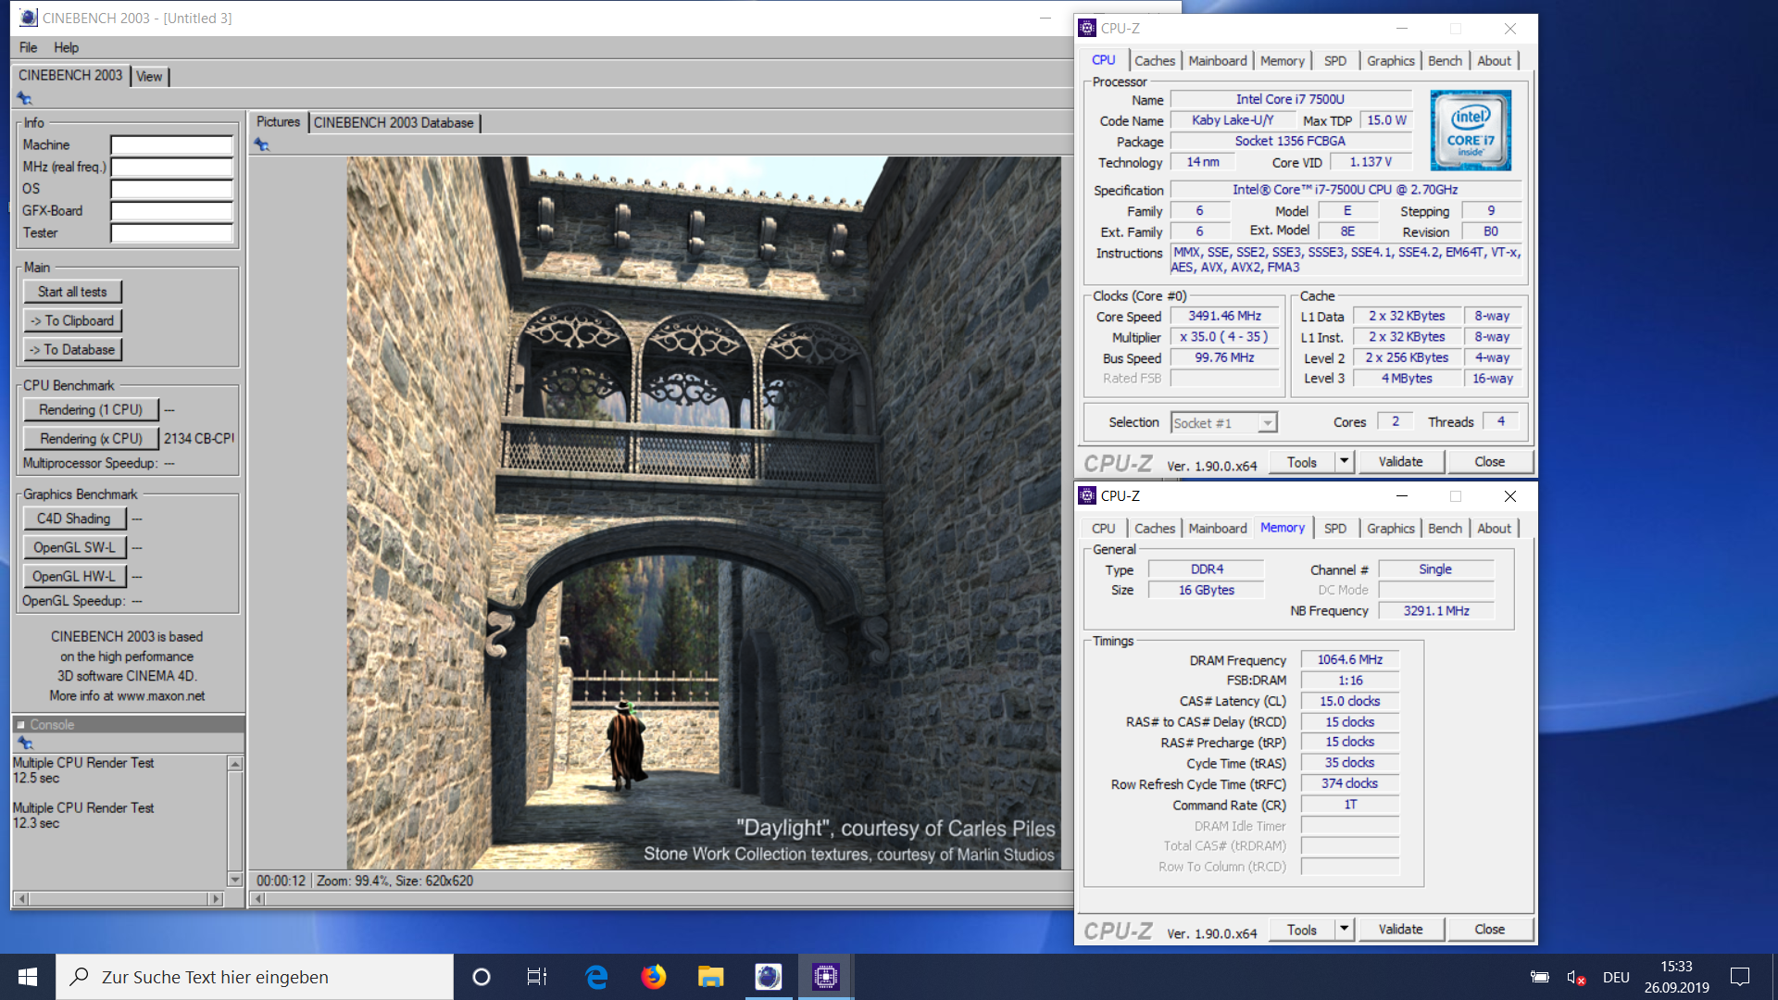This screenshot has height=1000, width=1778.
Task: Switch to the CINEBENCH taskbar icon
Action: tap(768, 977)
